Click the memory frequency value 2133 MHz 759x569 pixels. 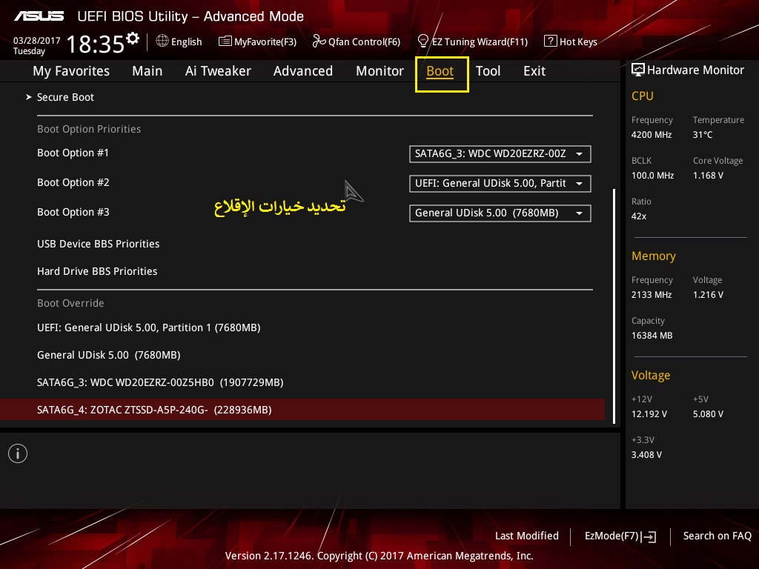click(x=652, y=295)
